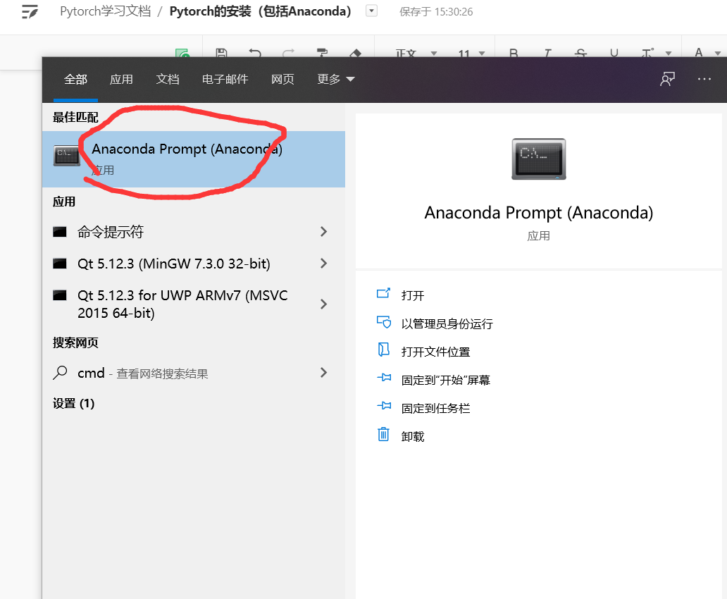Expand the 命令提示符 result chevron
Image resolution: width=727 pixels, height=599 pixels.
[x=323, y=232]
